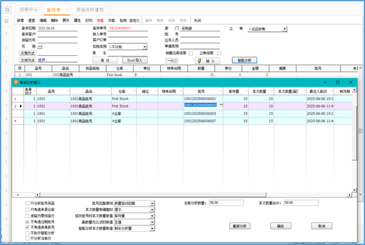Image resolution: width=365 pixels, height=245 pixels.
Task: Switch to 货品资料建档 tab
Action: coord(90,9)
